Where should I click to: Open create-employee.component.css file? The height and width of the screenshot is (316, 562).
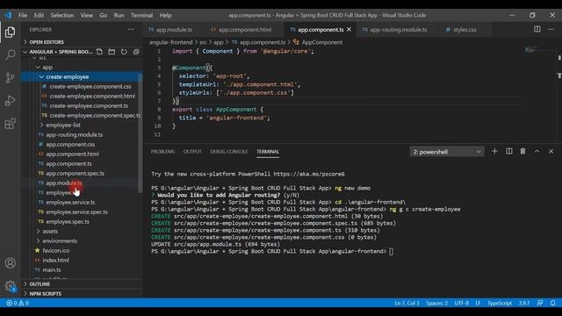tap(90, 86)
